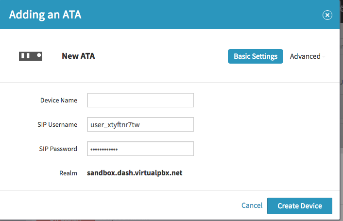Click the sandbox.dash.virtualpbx.net realm value
The height and width of the screenshot is (221, 343).
[135, 173]
